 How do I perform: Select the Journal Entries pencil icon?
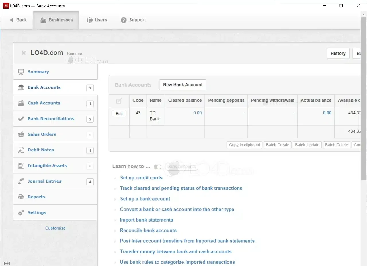[x=21, y=181]
